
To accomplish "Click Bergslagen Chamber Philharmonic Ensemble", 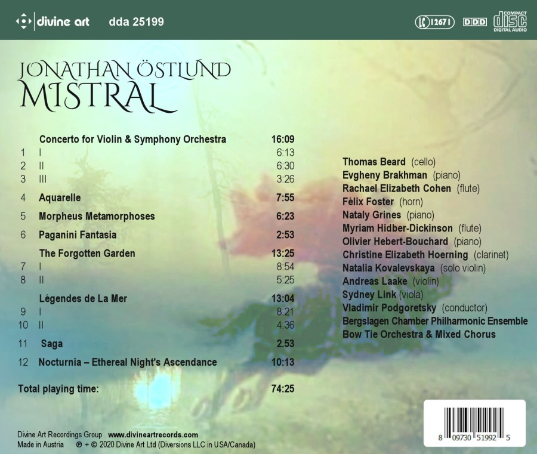I will click(x=436, y=321).
